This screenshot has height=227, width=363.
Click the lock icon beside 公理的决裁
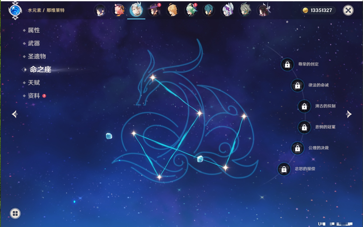click(298, 148)
